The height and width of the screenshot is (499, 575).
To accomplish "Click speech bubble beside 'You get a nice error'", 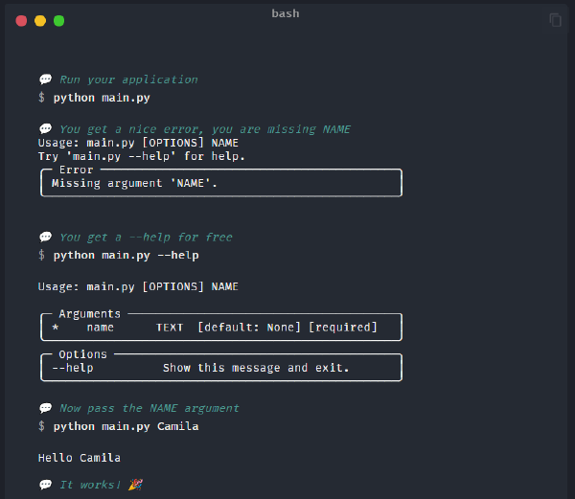I will pyautogui.click(x=45, y=129).
